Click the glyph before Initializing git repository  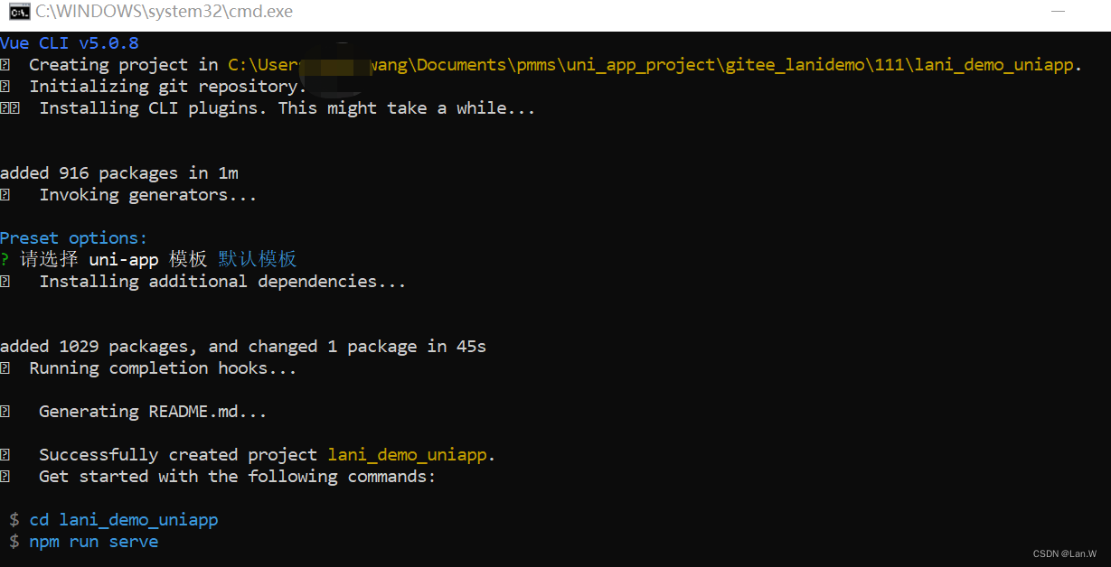tap(5, 87)
